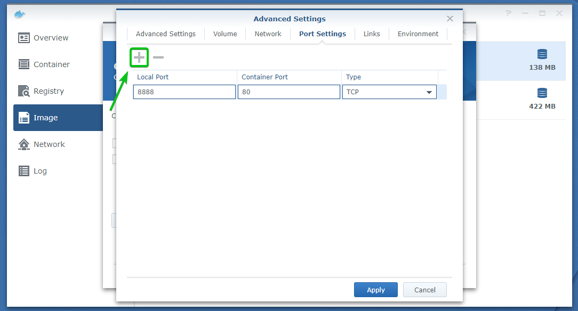The height and width of the screenshot is (311, 578).
Task: Switch to the Volume tab
Action: click(225, 34)
